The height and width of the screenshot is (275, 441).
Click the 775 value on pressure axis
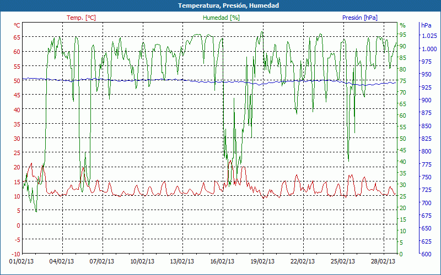(426, 164)
